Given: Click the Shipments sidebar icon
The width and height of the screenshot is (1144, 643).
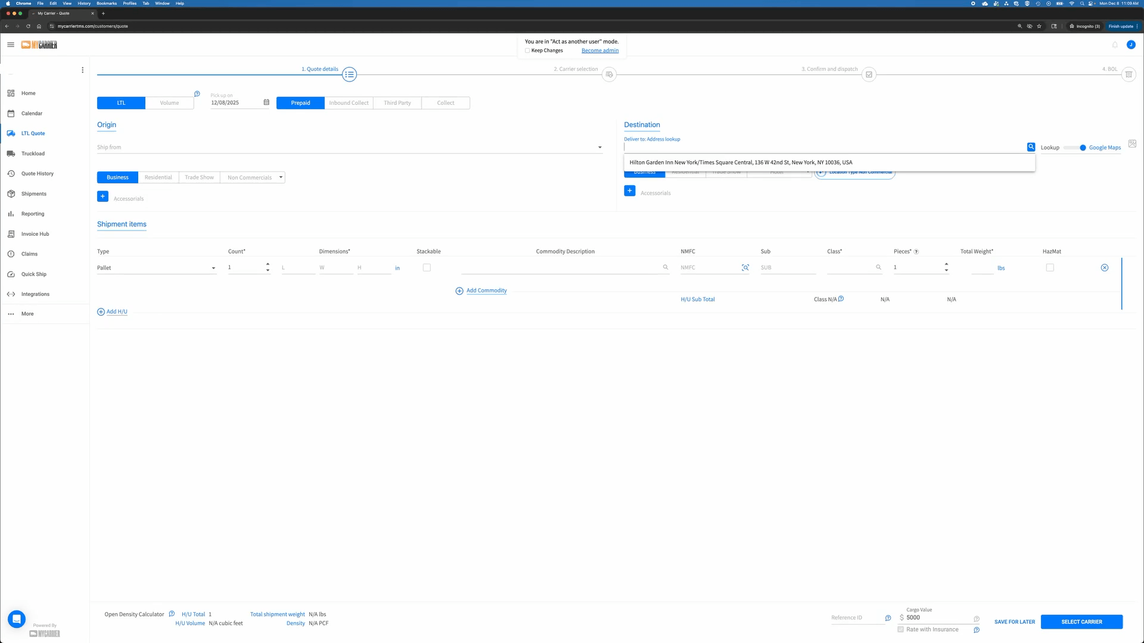Looking at the screenshot, I should click(x=11, y=194).
